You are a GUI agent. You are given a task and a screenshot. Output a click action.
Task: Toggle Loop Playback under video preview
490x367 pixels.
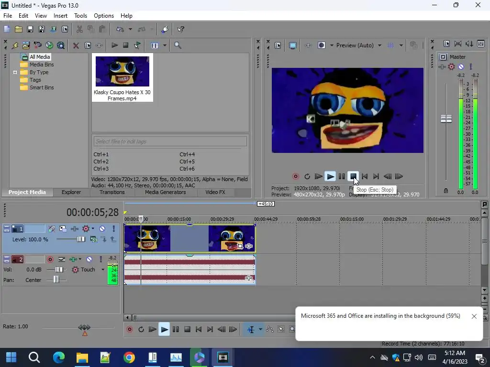(x=307, y=177)
